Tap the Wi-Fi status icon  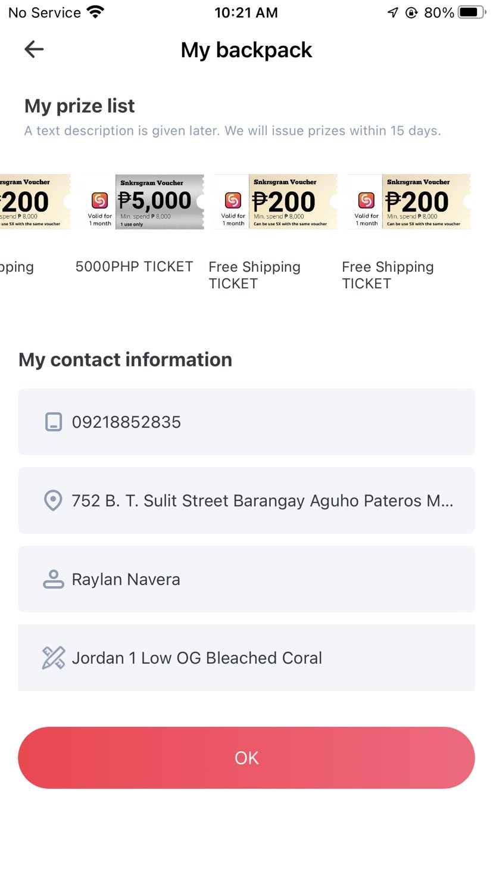(x=95, y=12)
